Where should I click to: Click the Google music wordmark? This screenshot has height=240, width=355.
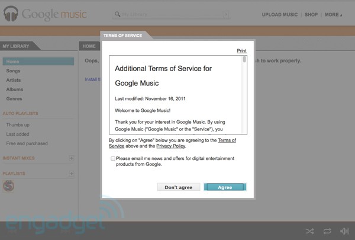(x=54, y=14)
